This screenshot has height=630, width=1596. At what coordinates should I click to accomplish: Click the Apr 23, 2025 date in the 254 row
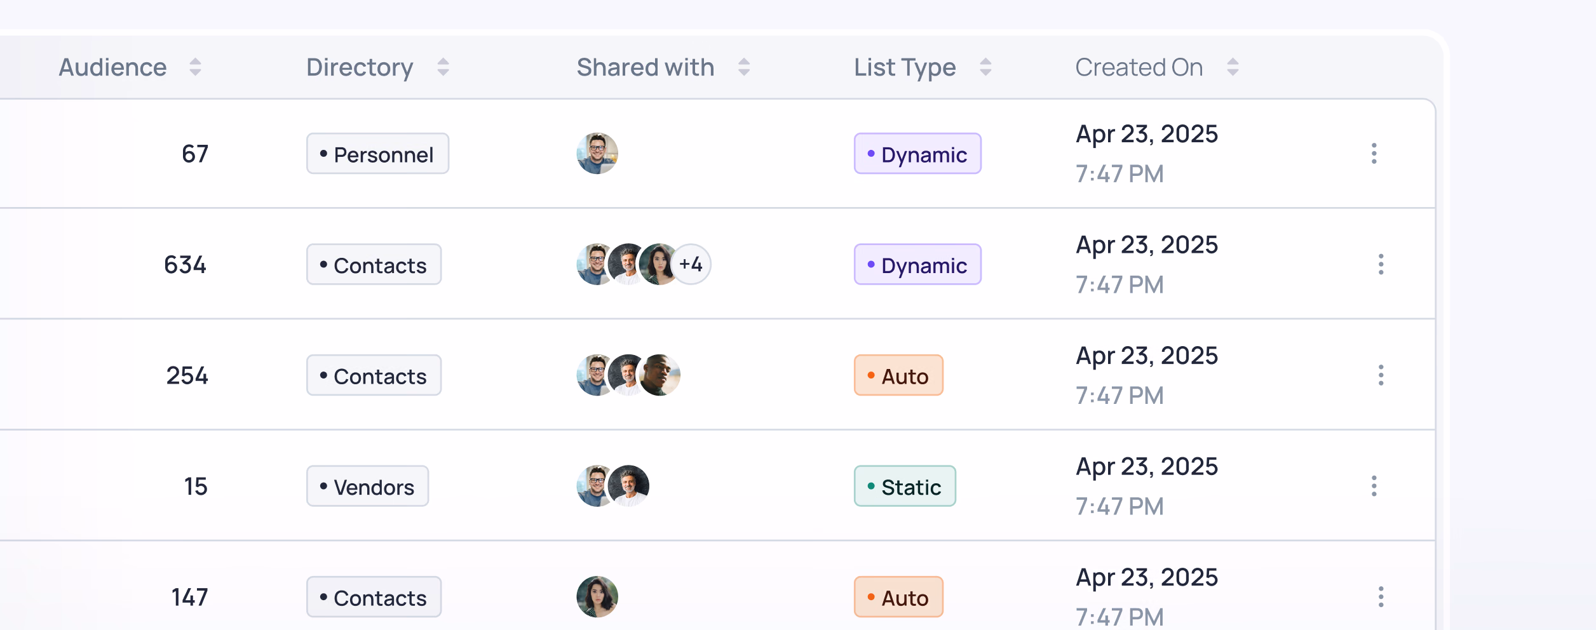click(1147, 356)
